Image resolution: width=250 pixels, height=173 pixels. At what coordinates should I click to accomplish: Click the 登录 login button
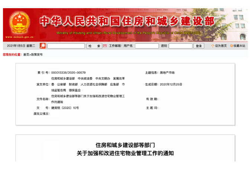(199, 46)
